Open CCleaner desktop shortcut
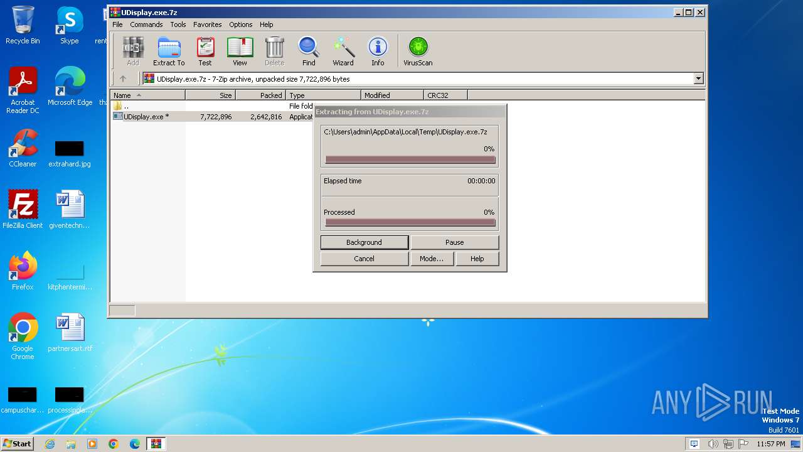Image resolution: width=803 pixels, height=452 pixels. coord(23,148)
